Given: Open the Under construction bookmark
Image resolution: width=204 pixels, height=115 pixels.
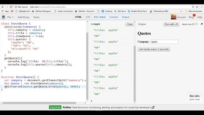Looking at the screenshot, I should tap(64, 11).
